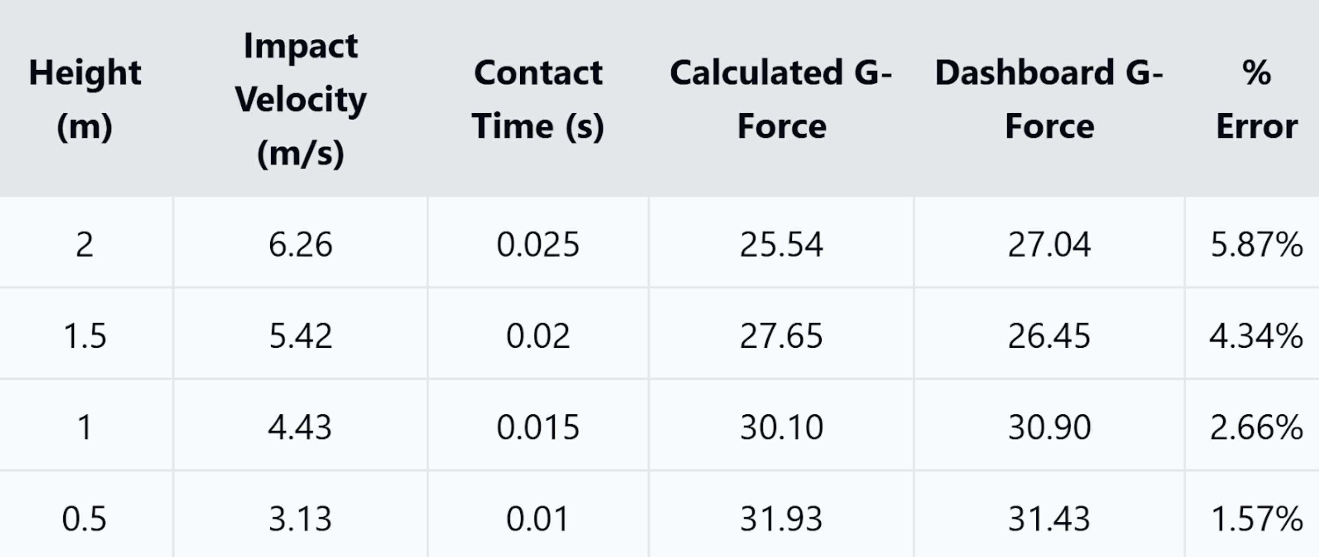Click the calculated G-force value 27.65
The height and width of the screenshot is (557, 1319).
click(x=781, y=336)
